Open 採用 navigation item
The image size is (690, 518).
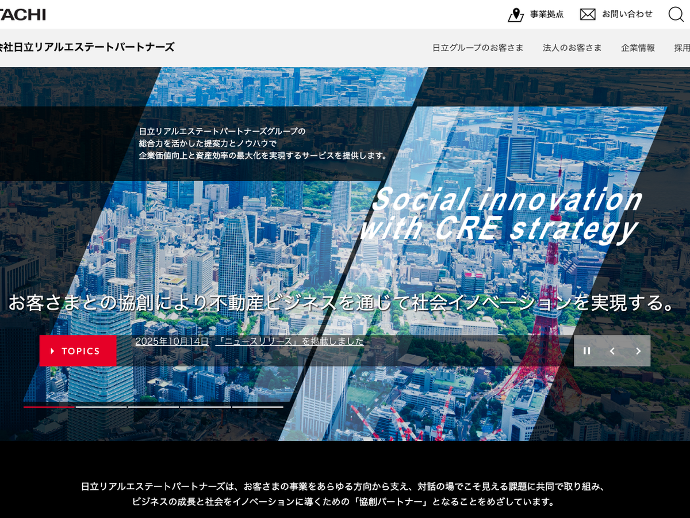pyautogui.click(x=682, y=48)
